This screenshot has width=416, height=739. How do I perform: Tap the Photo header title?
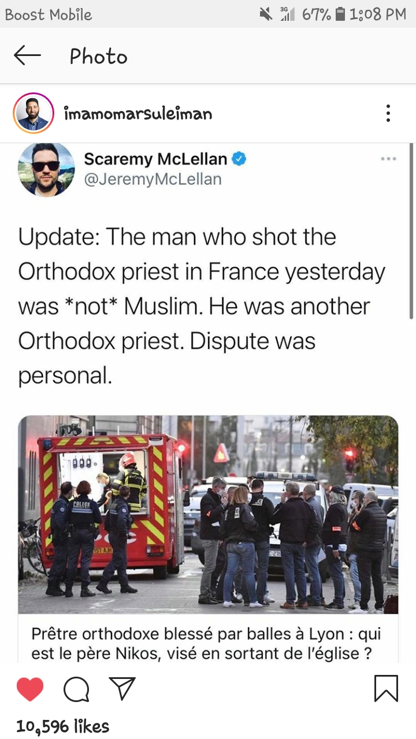98,57
